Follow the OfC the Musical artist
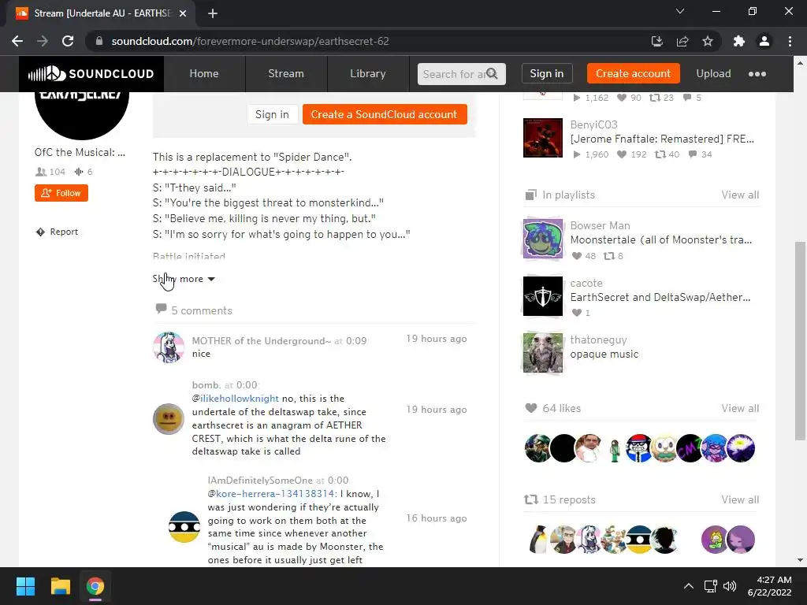 61,193
